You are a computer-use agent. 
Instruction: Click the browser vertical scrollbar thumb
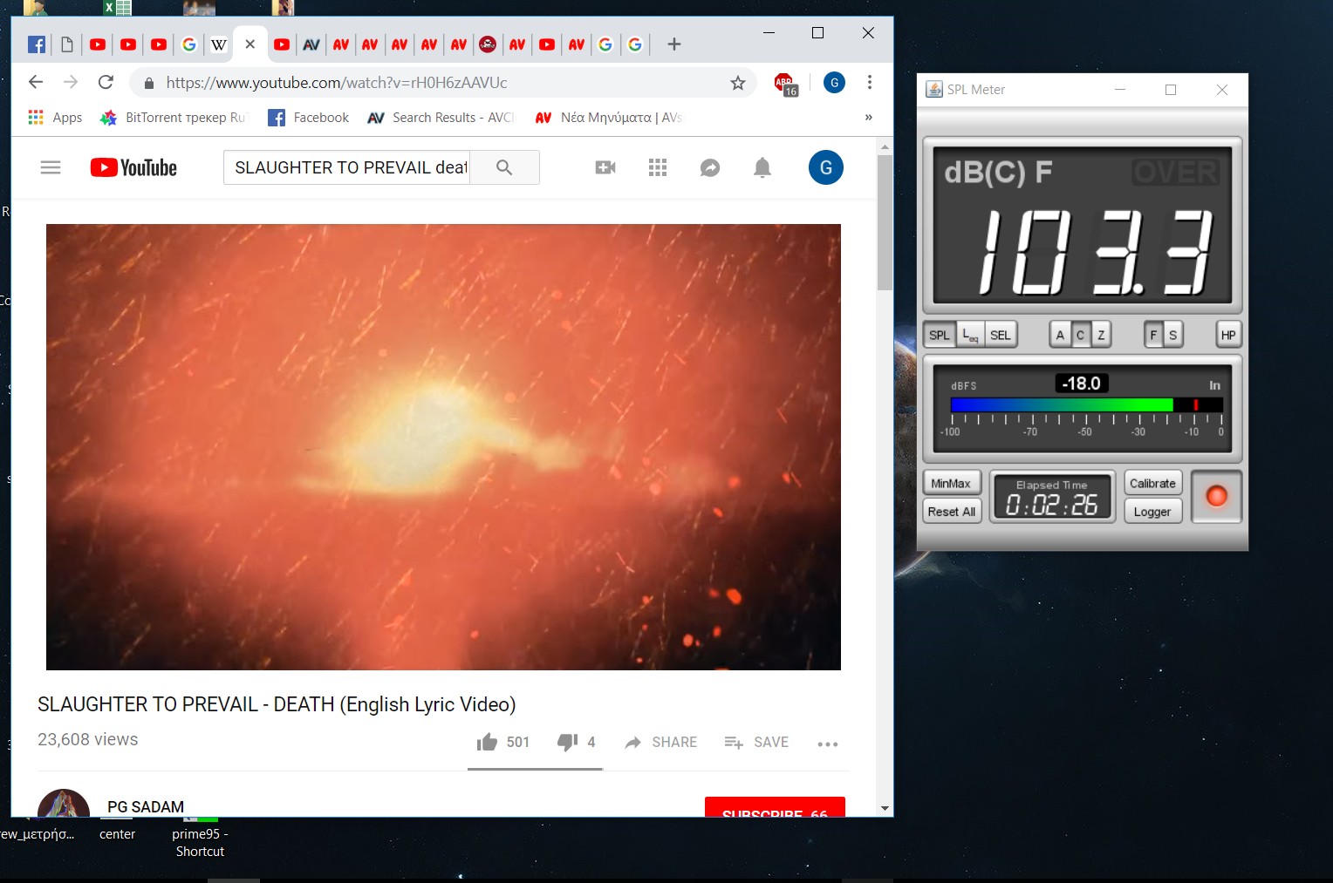click(x=885, y=222)
